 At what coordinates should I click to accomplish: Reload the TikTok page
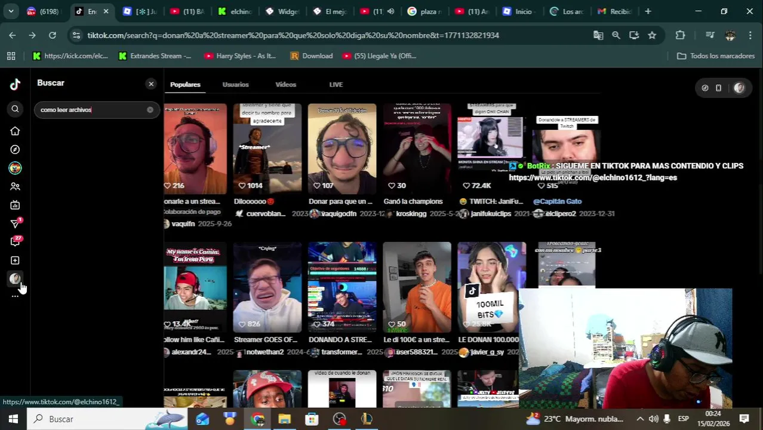[x=53, y=35]
